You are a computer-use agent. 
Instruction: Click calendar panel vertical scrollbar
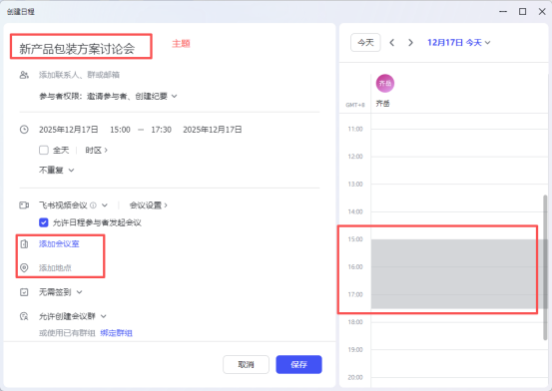[x=545, y=267]
